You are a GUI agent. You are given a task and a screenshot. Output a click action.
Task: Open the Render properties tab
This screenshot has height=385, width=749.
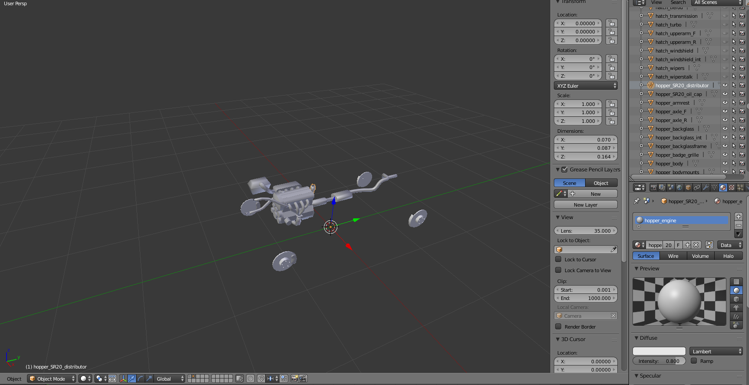pos(653,188)
